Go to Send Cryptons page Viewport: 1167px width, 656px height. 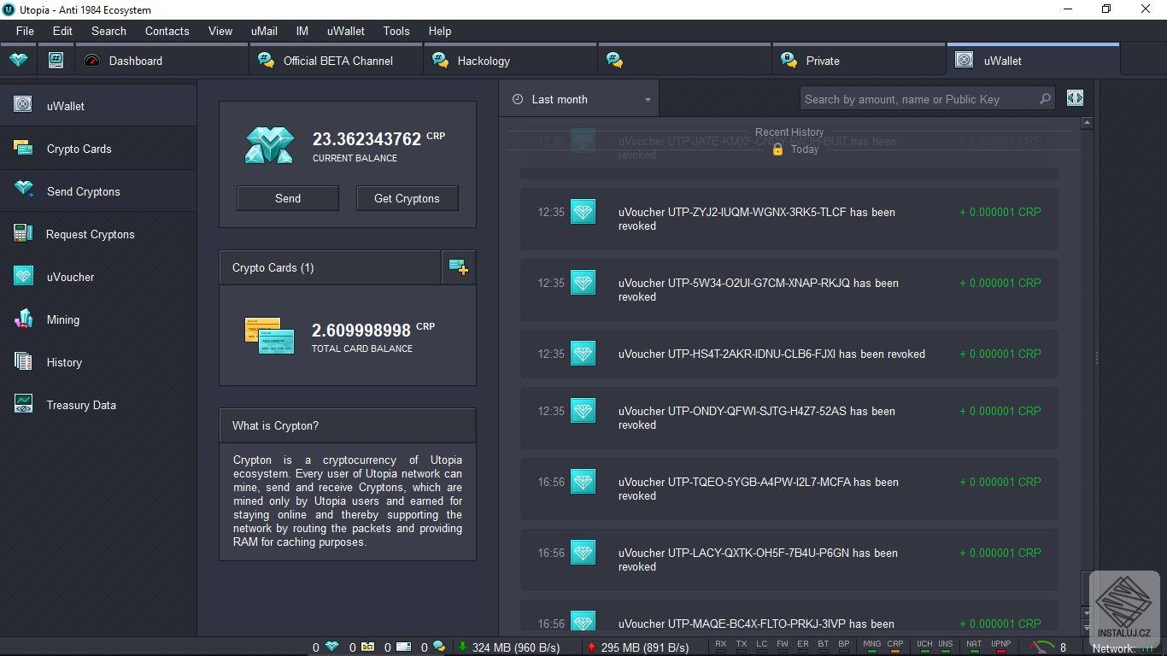click(98, 191)
